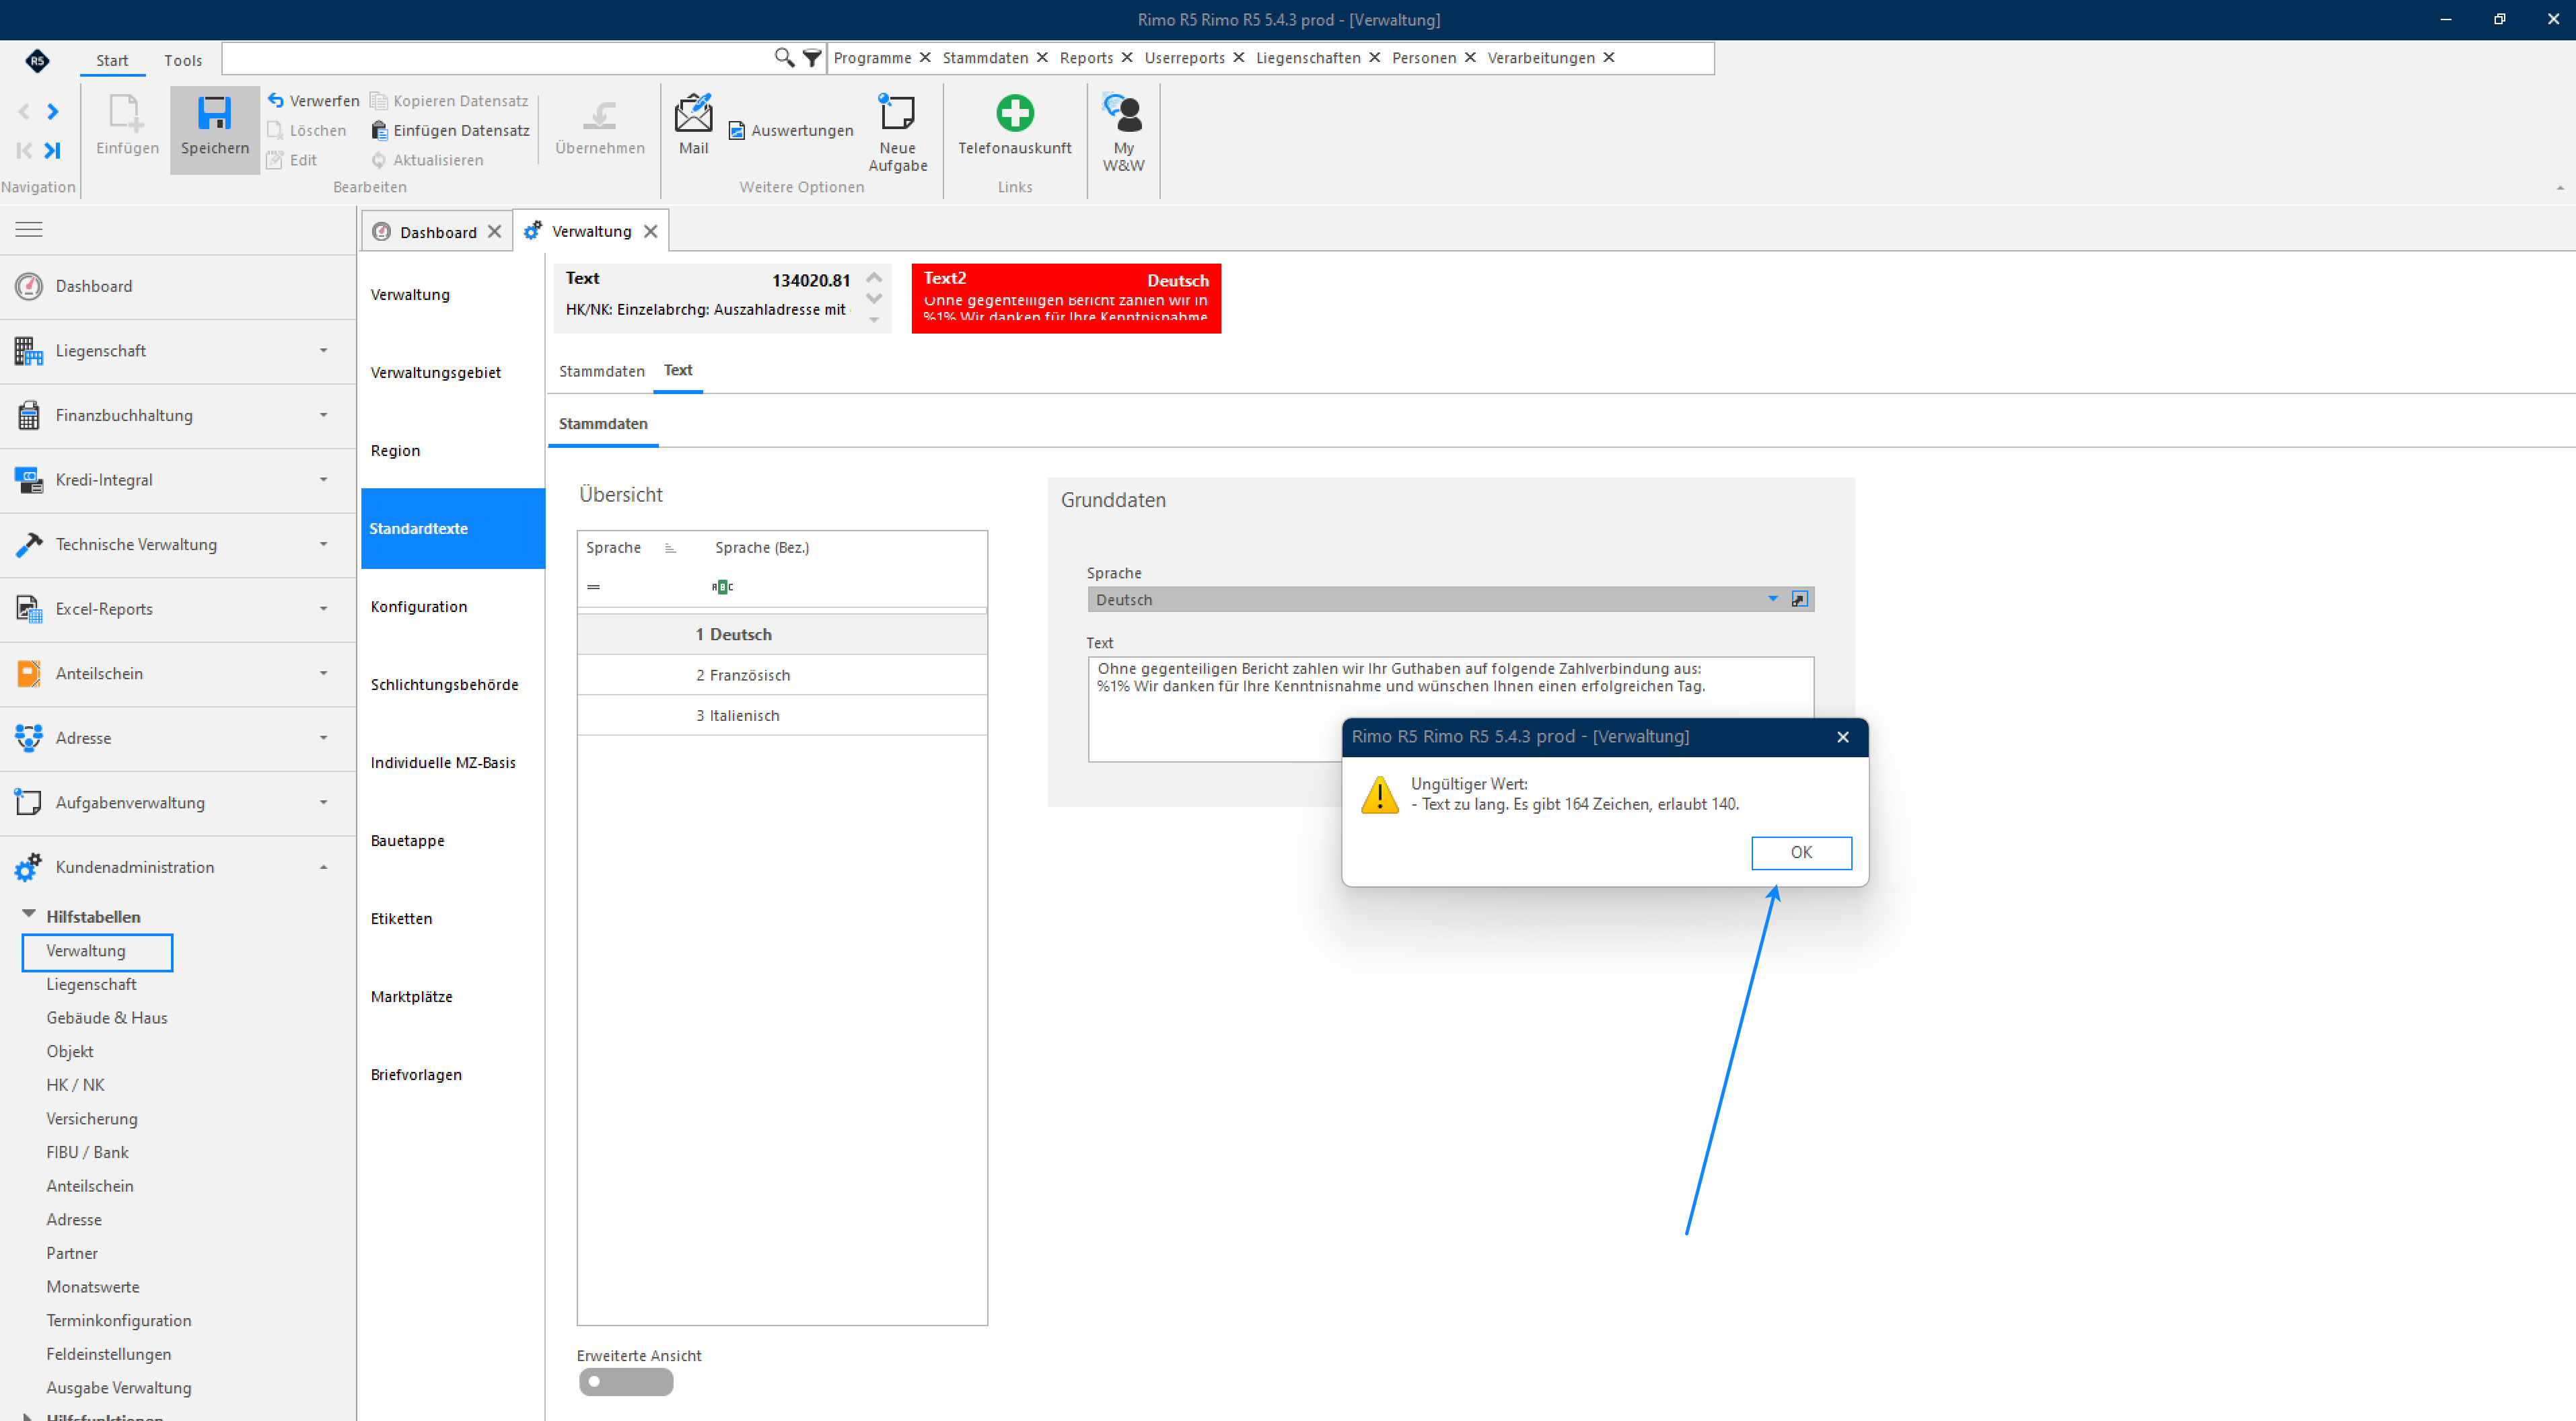Remove the Programme search filter tag
Screen dimensions: 2576x1421
925,58
